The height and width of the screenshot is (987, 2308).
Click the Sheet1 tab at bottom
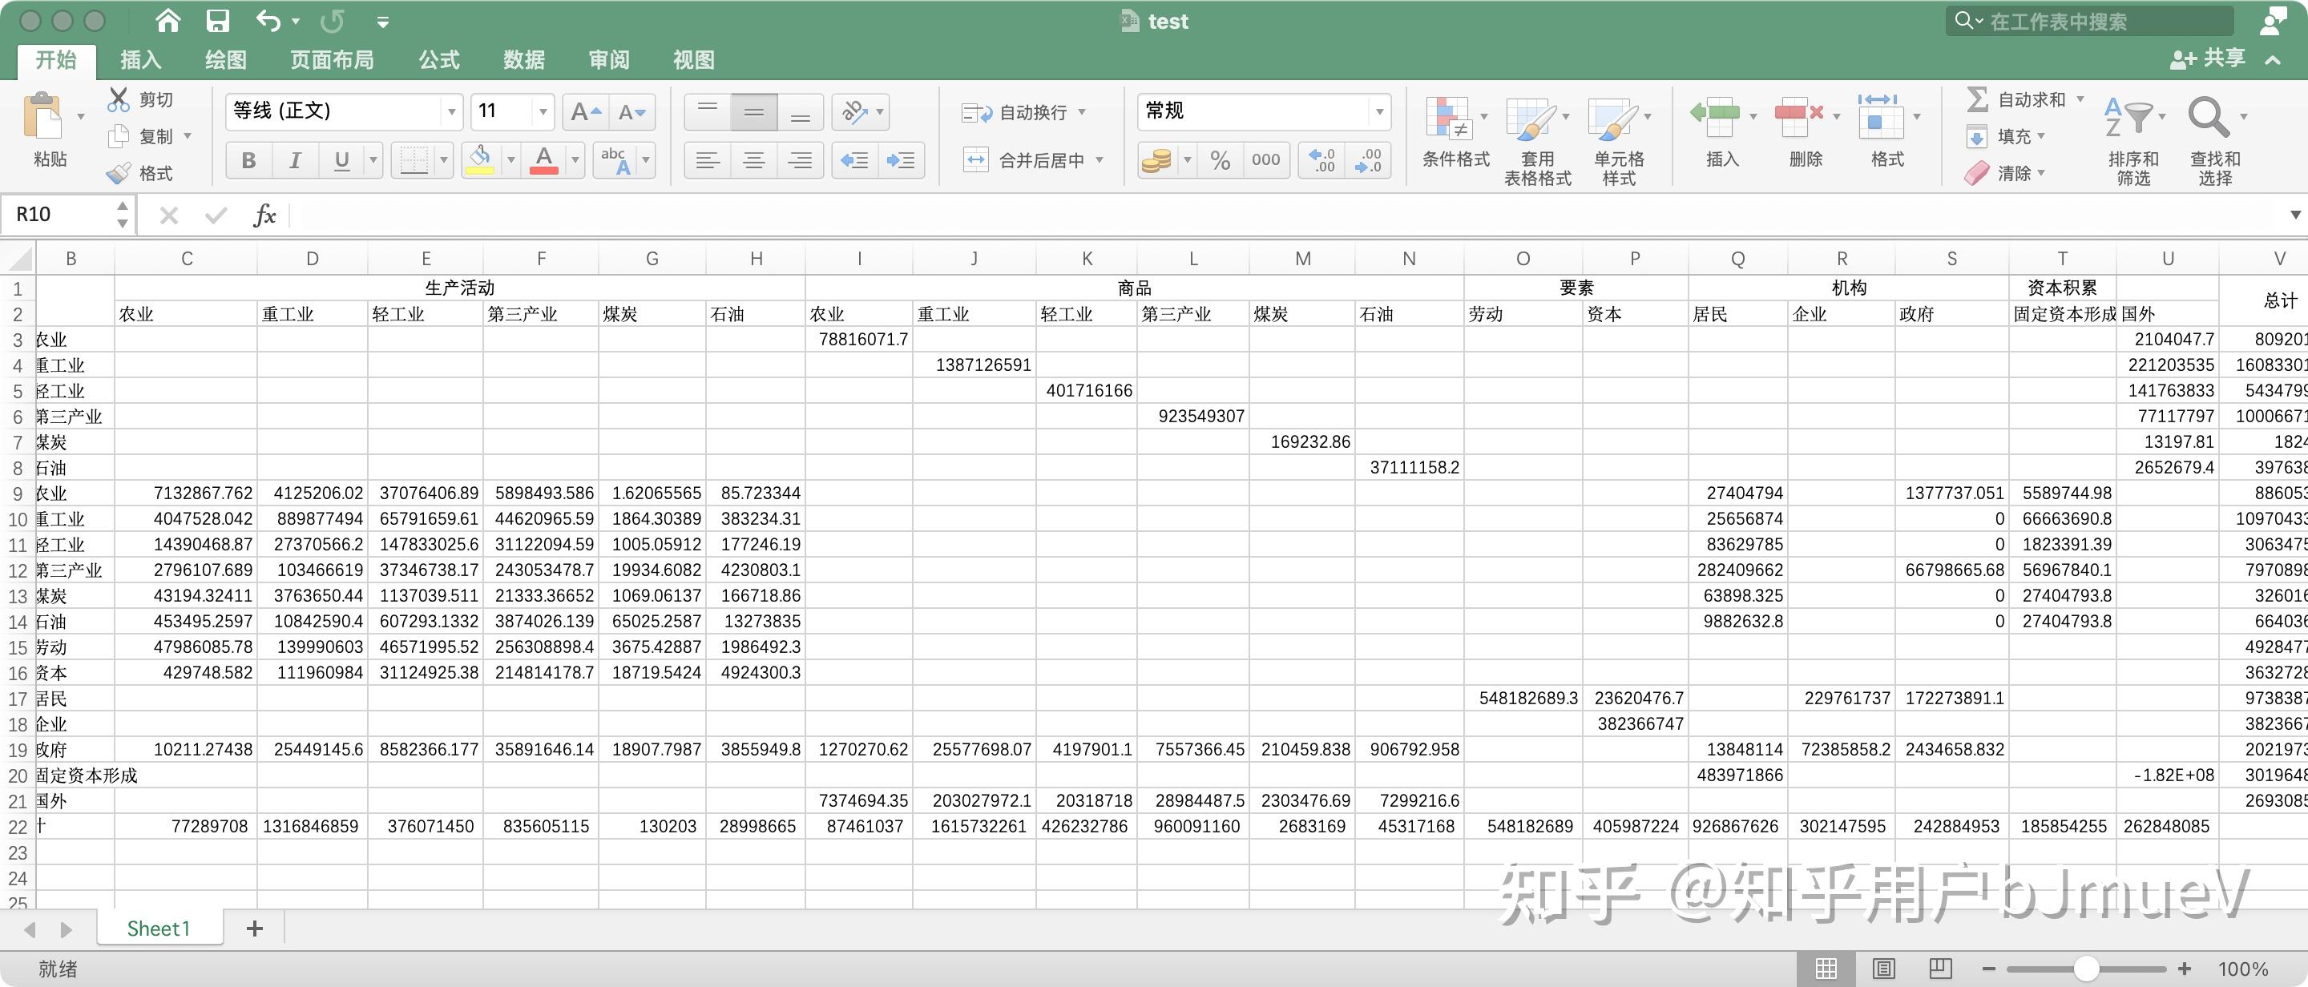click(x=158, y=928)
